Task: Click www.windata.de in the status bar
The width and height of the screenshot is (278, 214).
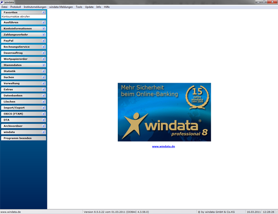Action: point(10,212)
